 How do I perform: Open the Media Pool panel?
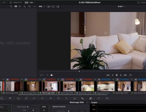pyautogui.click(x=16, y=2)
